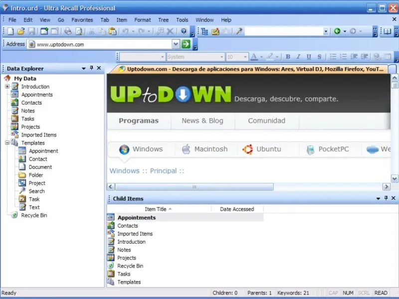Click the Print Preview toolbar icon
Screen dimensions: 399x299
(x=79, y=31)
